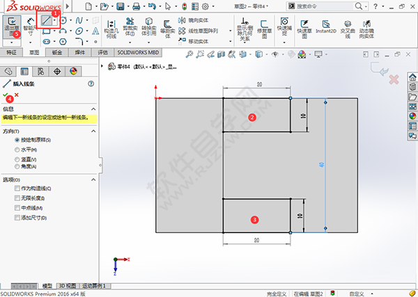Select the Straight Slot tool

47,42
